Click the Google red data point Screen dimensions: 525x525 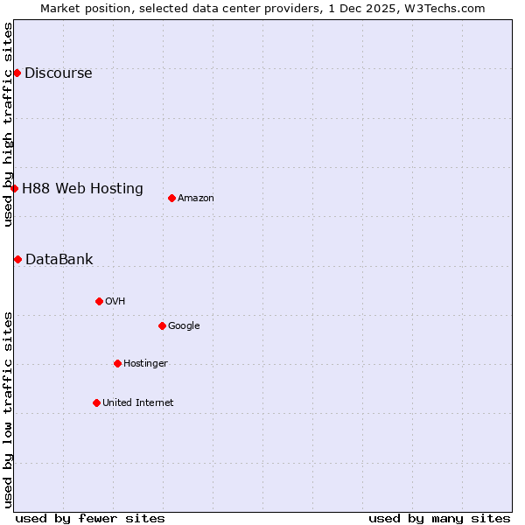click(x=163, y=325)
